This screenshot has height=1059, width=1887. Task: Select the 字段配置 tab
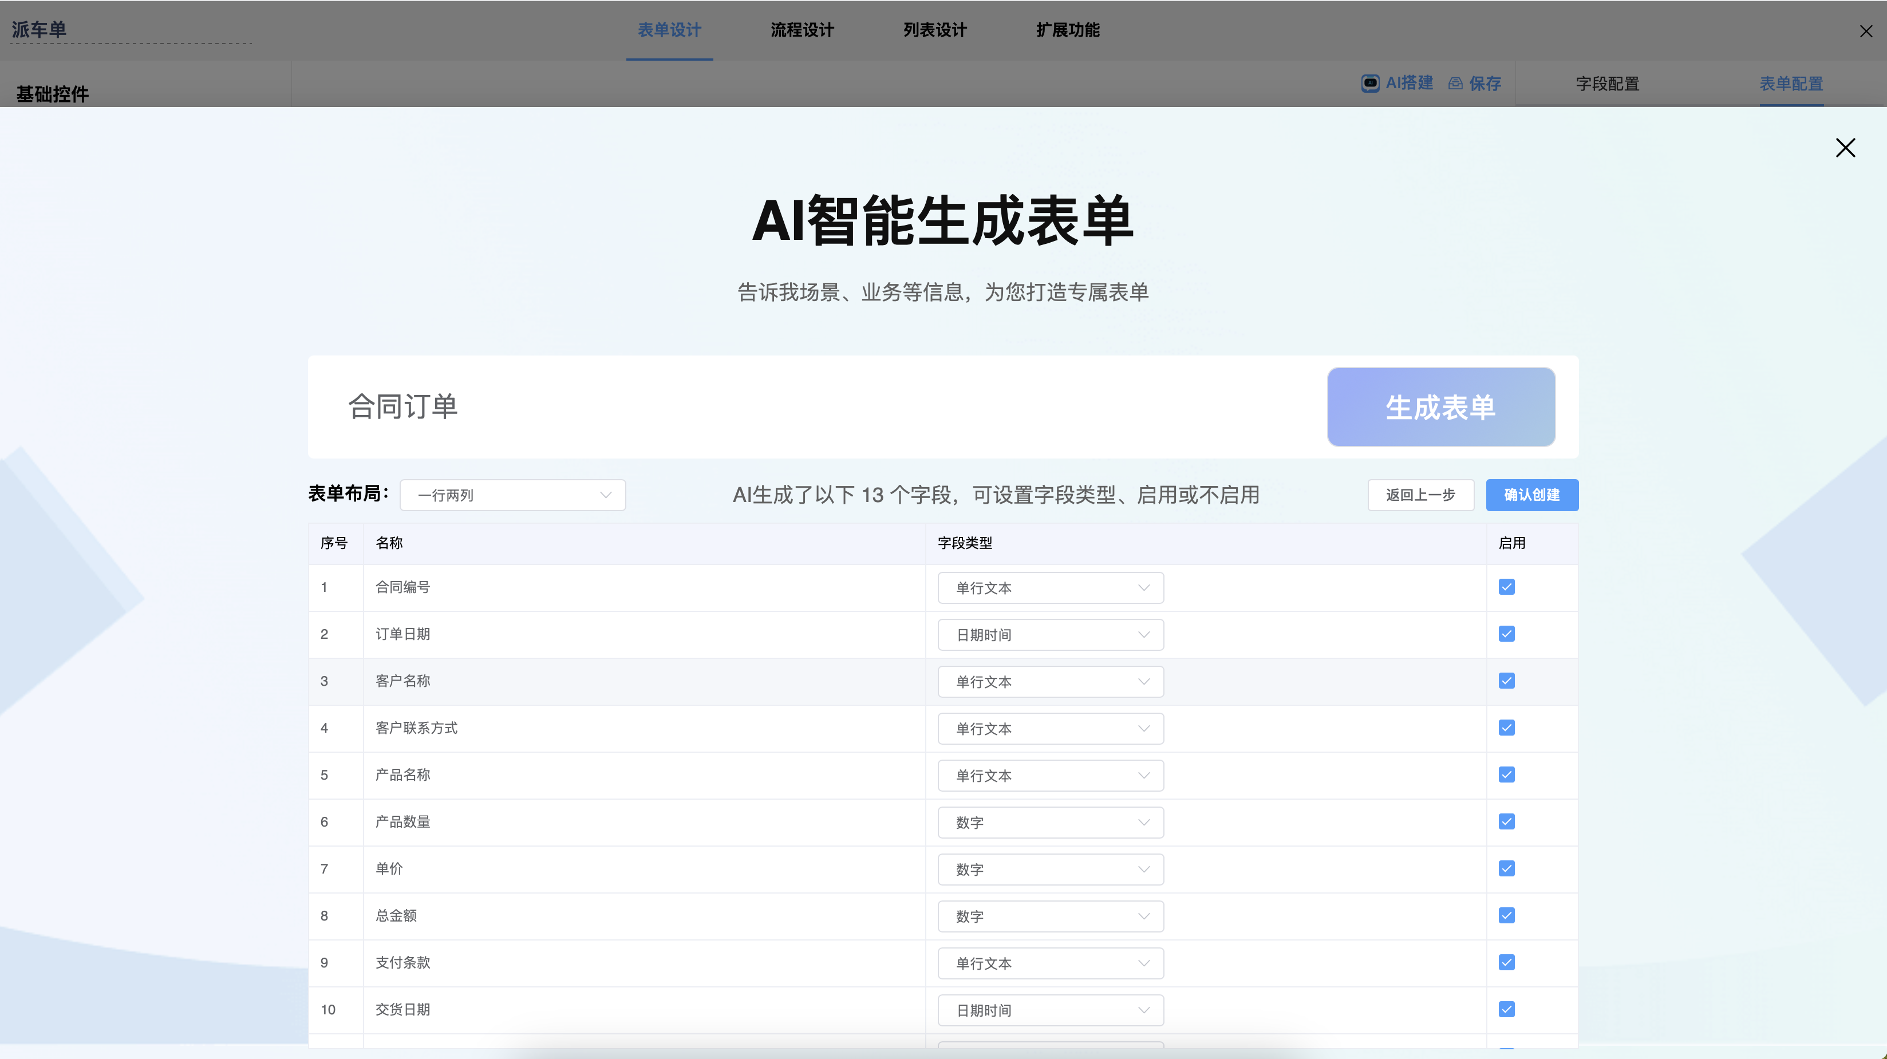coord(1607,84)
